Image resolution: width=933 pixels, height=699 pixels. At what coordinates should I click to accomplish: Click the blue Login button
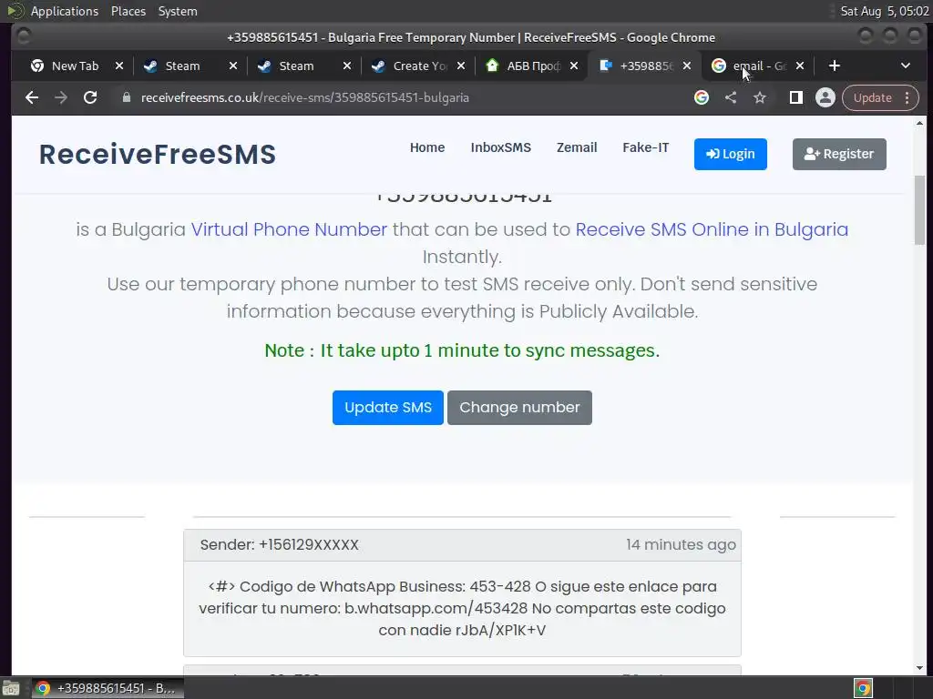pos(730,154)
